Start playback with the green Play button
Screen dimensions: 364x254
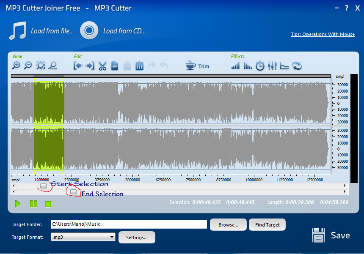click(18, 204)
